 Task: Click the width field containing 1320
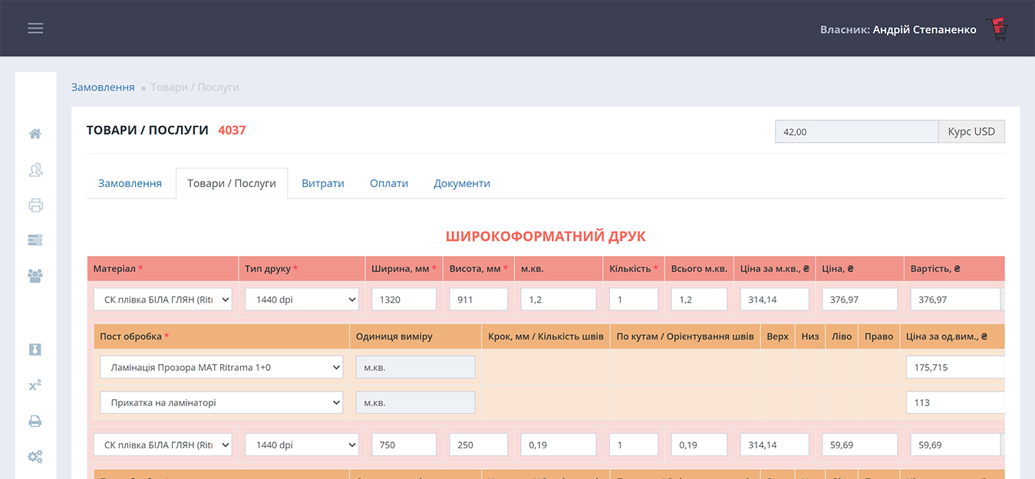tap(404, 300)
